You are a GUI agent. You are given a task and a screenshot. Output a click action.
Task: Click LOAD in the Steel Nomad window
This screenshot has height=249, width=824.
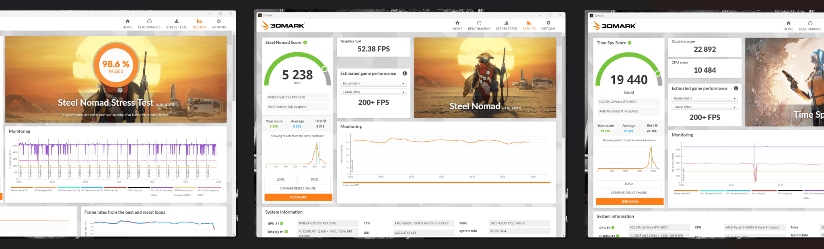point(280,180)
